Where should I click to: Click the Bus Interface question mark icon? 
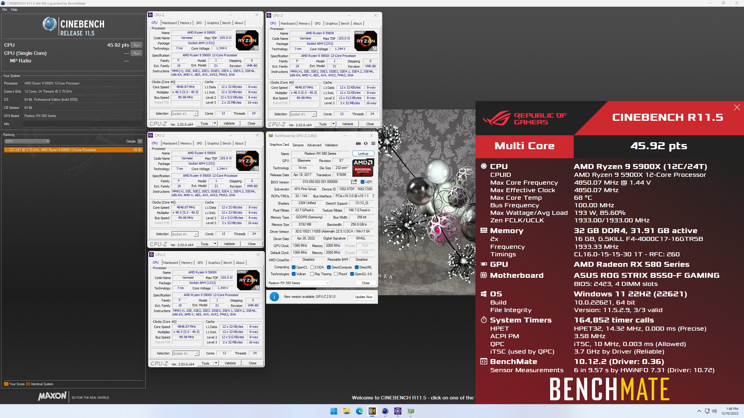point(373,196)
